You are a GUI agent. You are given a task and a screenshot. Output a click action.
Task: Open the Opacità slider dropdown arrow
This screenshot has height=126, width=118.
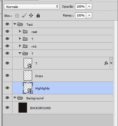pos(89,7)
